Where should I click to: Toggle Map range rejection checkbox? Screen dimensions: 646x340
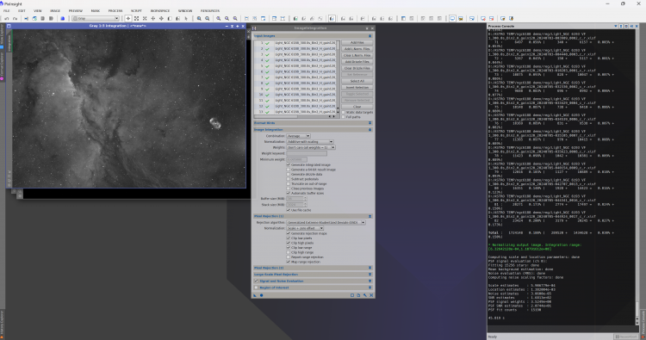[x=289, y=262]
